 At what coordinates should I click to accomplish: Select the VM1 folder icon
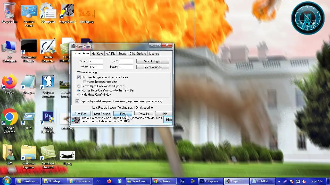pyautogui.click(x=10, y=155)
